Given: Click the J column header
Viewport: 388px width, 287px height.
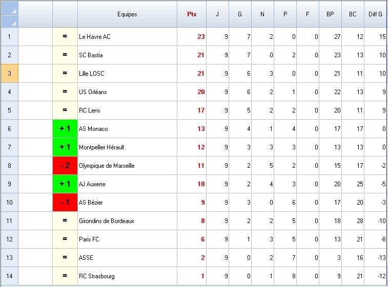Looking at the screenshot, I should (x=217, y=14).
